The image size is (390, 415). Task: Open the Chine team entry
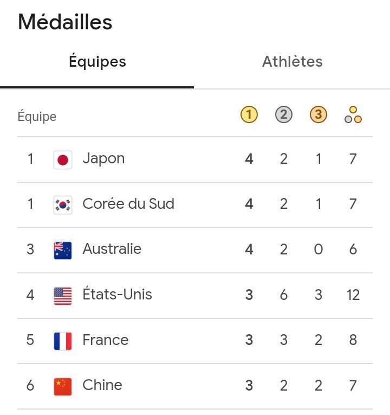click(x=102, y=385)
